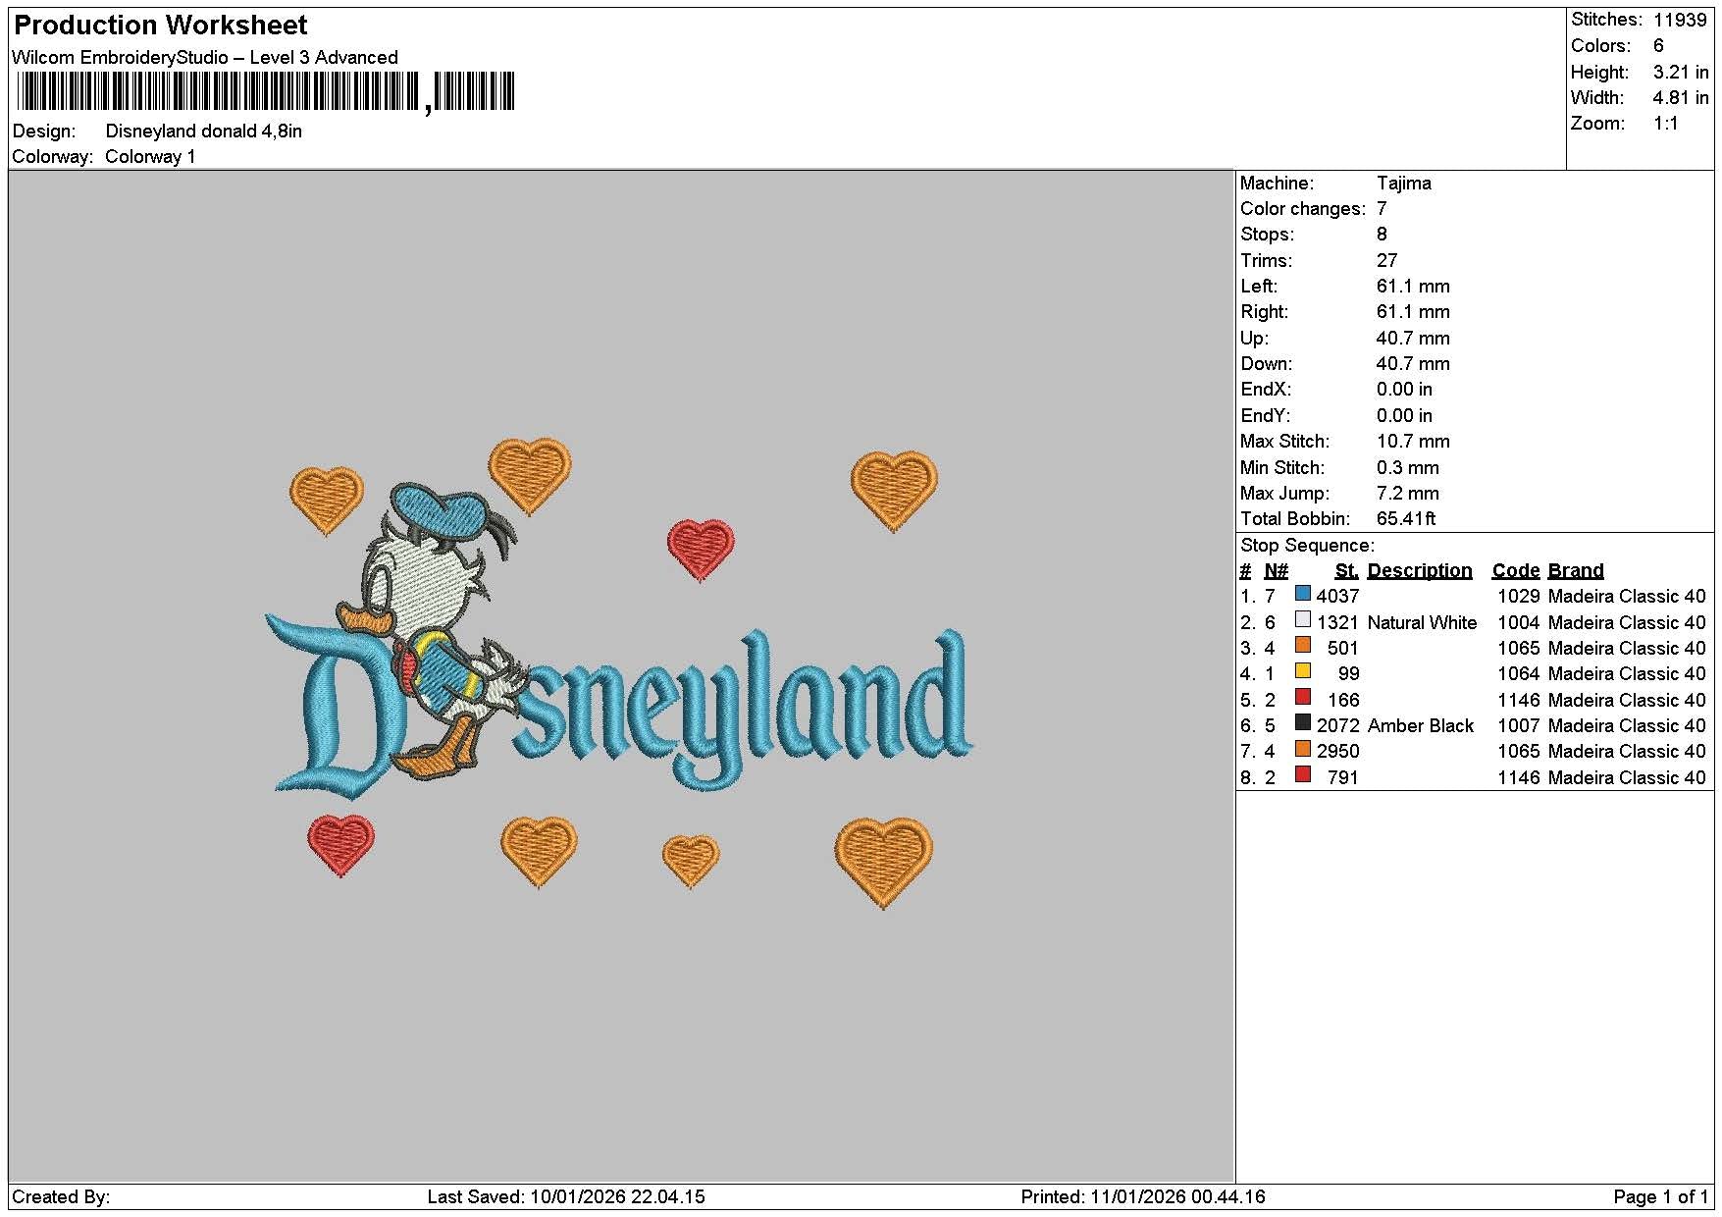Click the Stop Sequence heading

click(1307, 545)
